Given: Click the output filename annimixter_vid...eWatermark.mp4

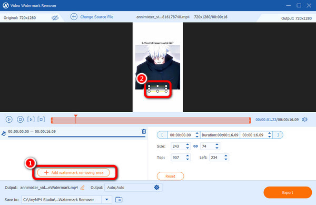Looking at the screenshot, I should point(49,188).
